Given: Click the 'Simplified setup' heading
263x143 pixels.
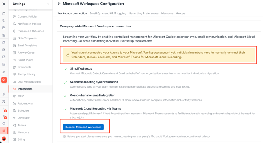Looking at the screenshot, I should tap(81, 68).
